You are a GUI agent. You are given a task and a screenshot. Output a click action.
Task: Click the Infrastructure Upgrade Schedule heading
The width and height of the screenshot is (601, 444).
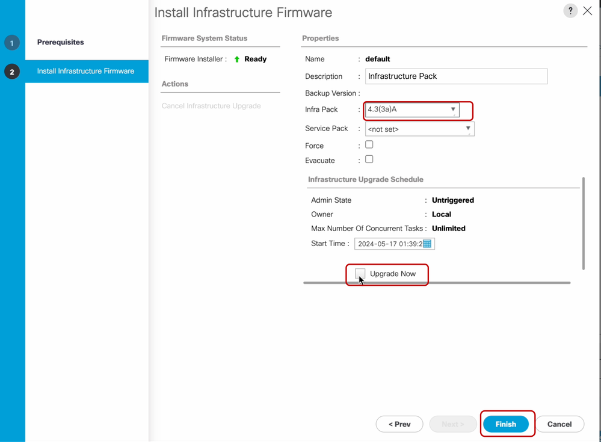pos(366,179)
